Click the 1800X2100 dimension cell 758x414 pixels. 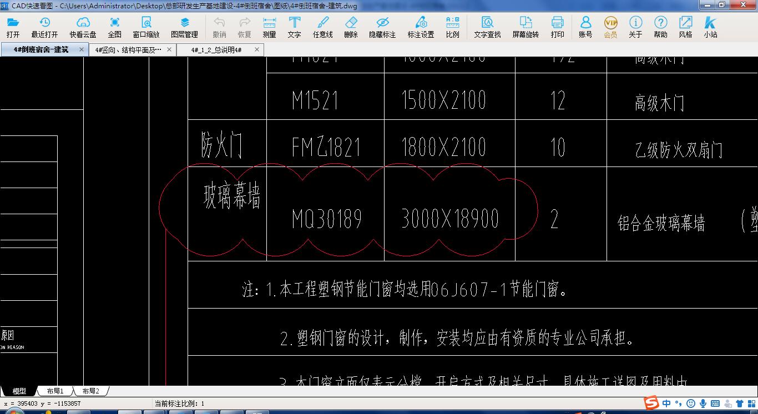(x=443, y=147)
